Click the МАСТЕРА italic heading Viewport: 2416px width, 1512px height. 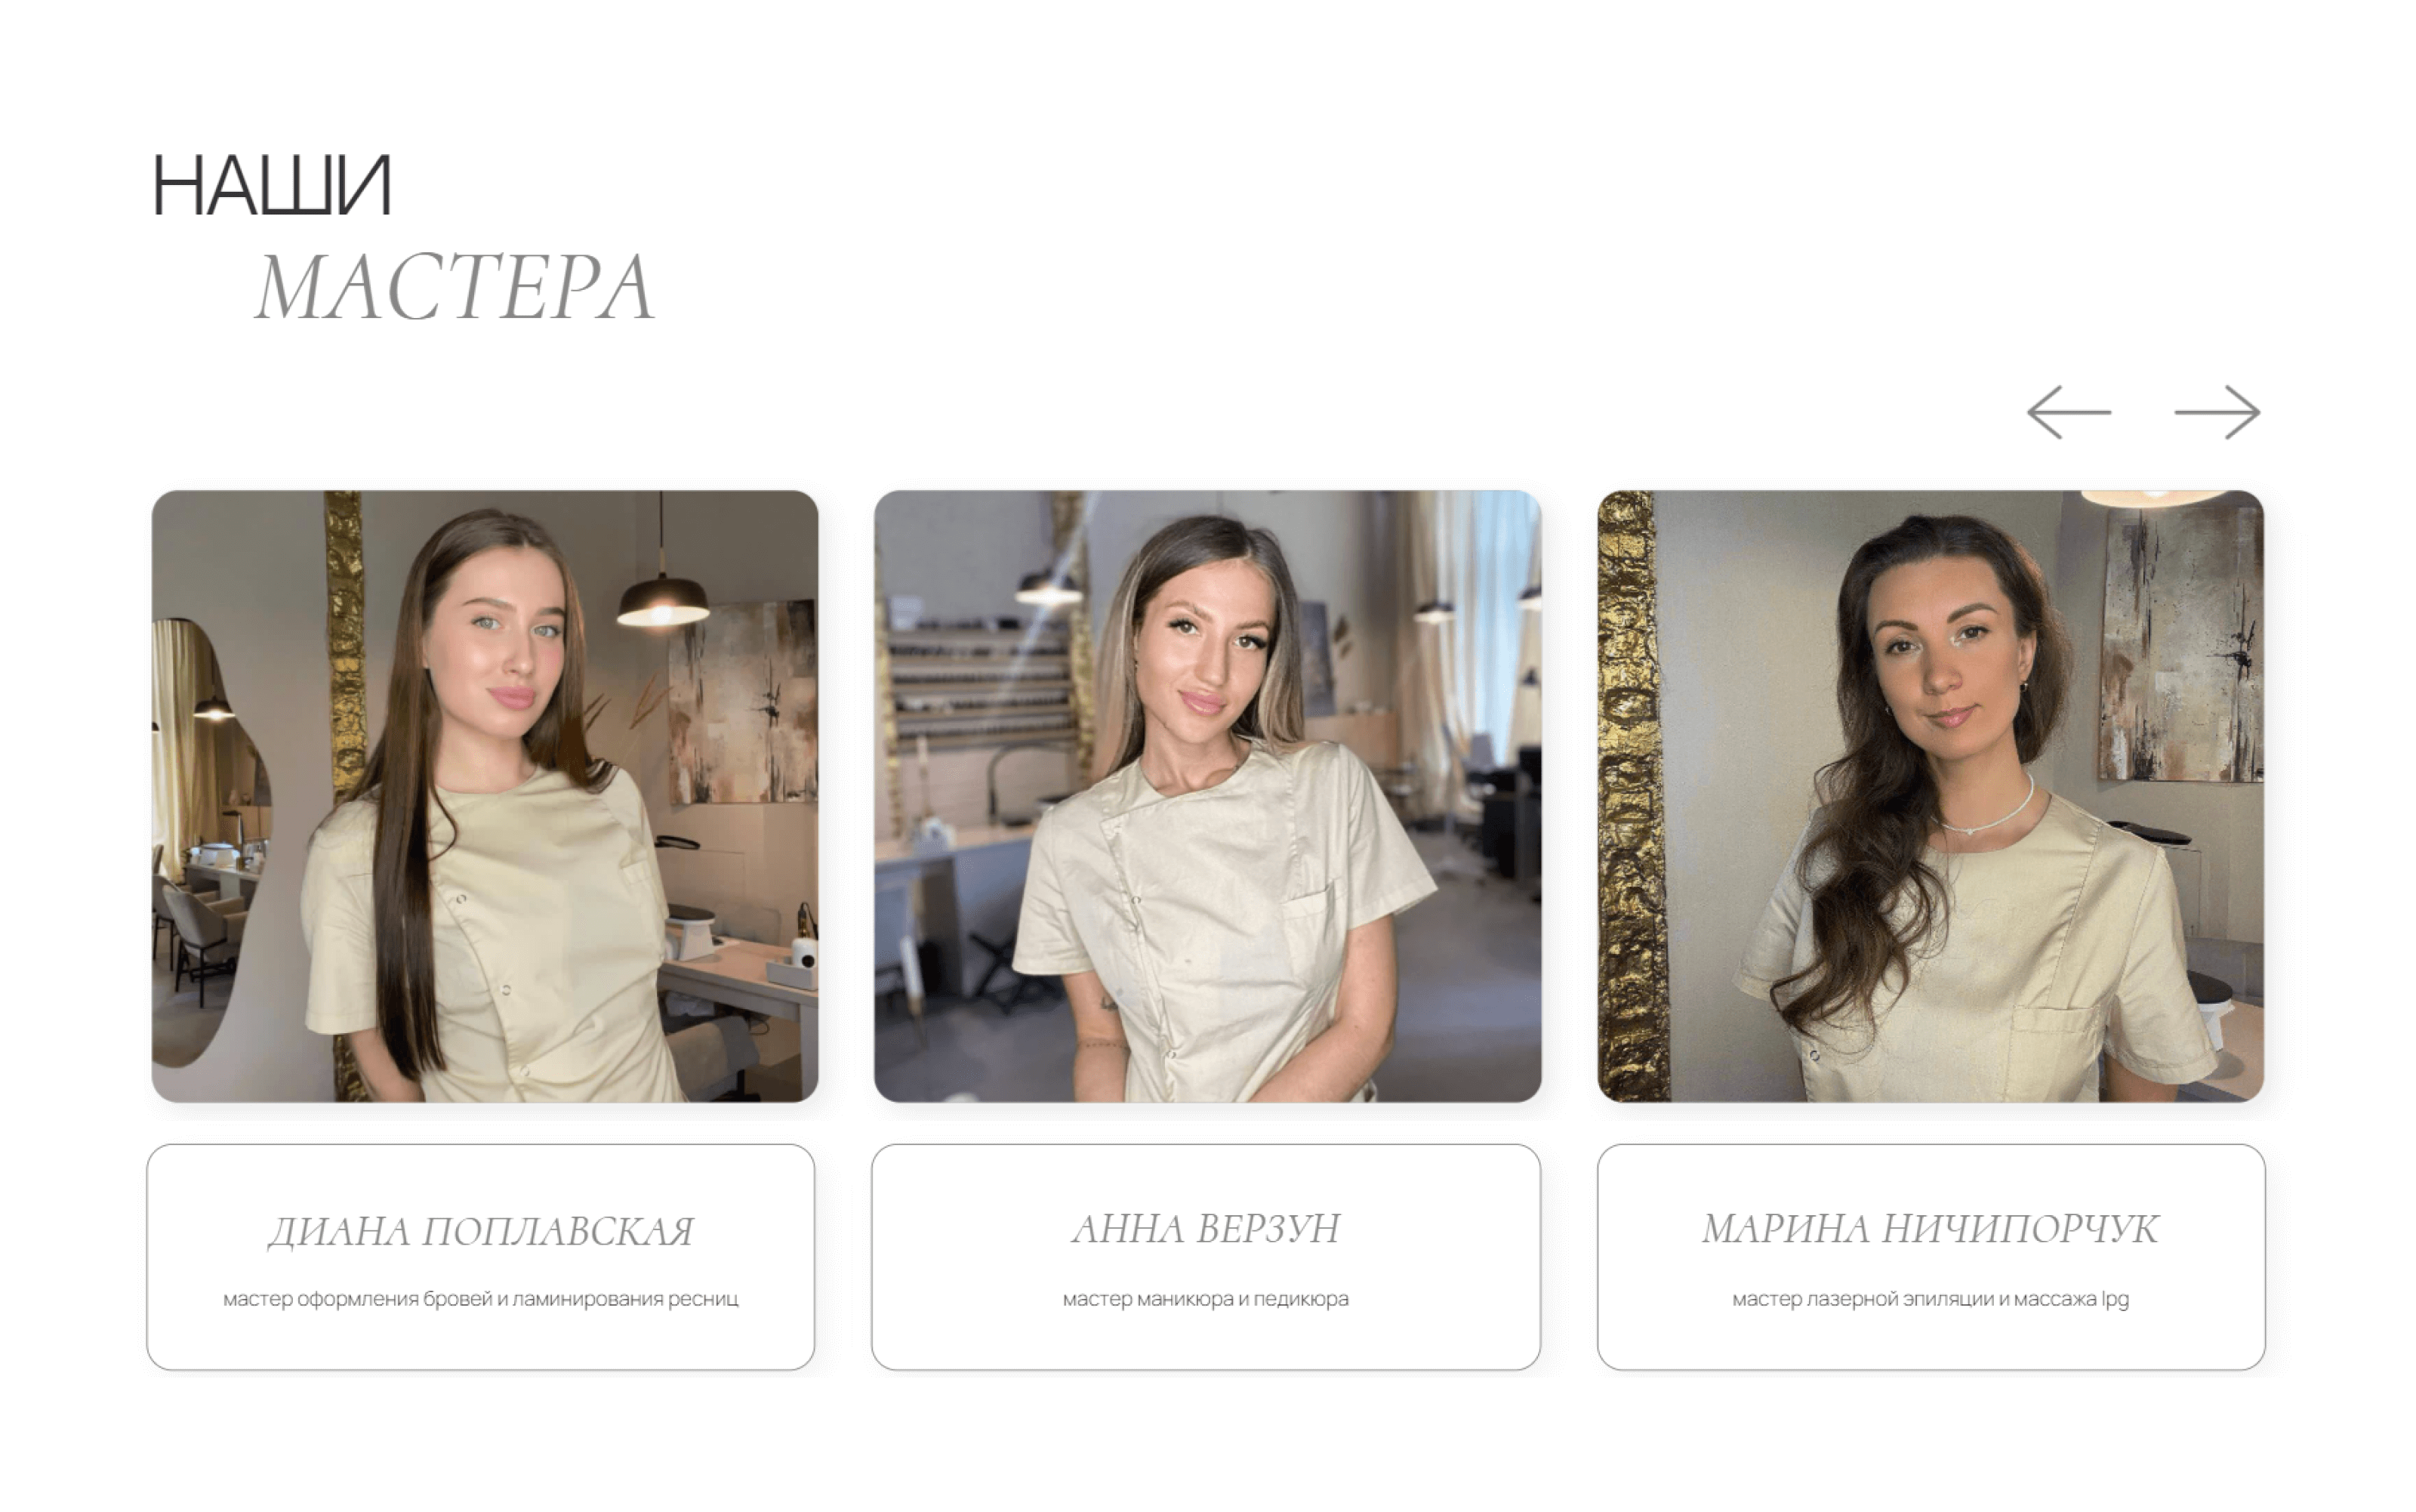455,288
